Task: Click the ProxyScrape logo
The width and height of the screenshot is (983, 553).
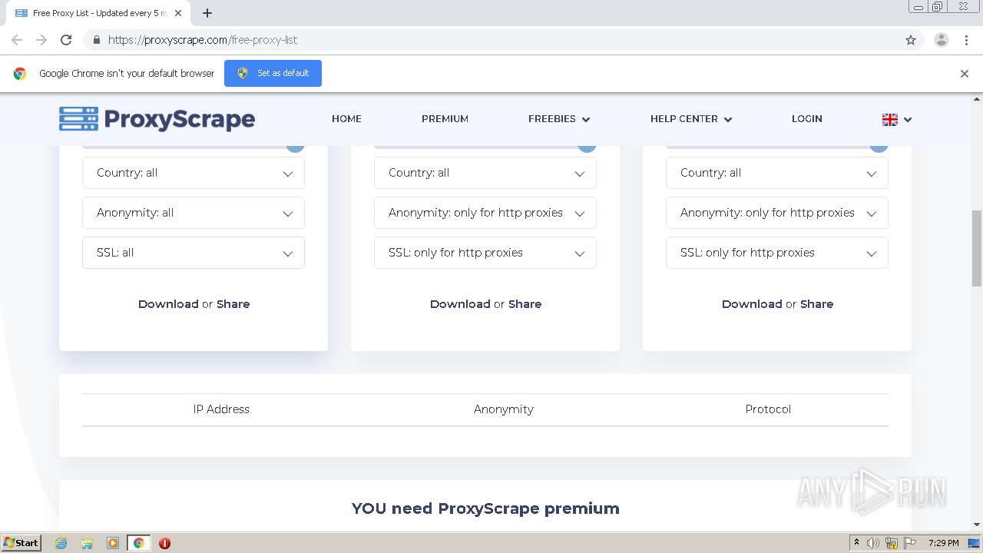Action: [x=157, y=119]
